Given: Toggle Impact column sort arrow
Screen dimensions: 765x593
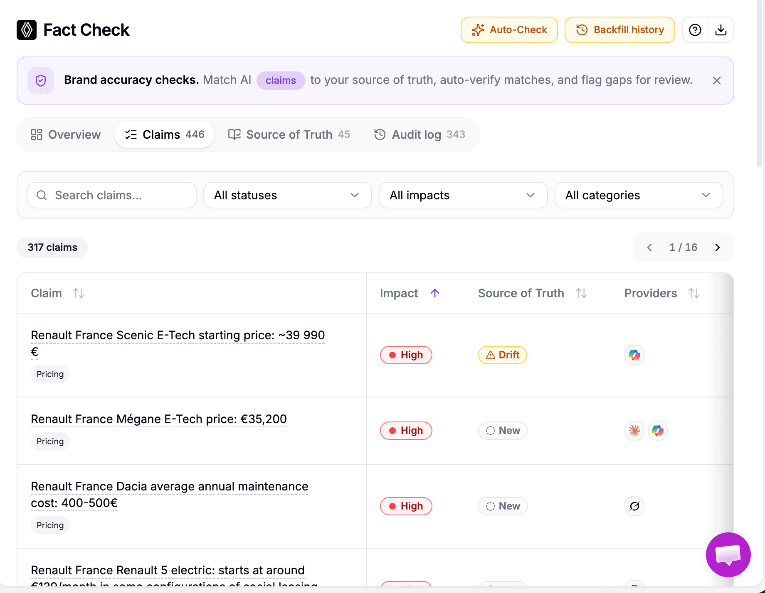Looking at the screenshot, I should (435, 293).
